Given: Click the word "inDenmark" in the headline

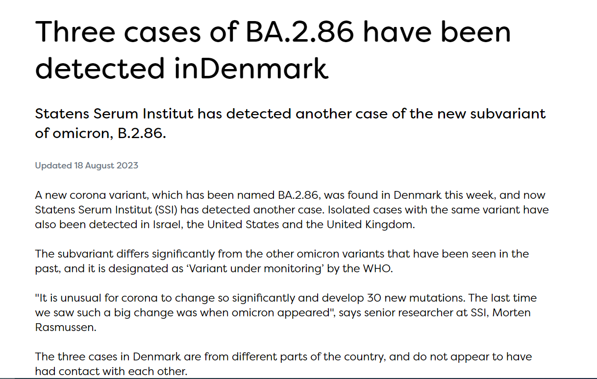Looking at the screenshot, I should (251, 68).
